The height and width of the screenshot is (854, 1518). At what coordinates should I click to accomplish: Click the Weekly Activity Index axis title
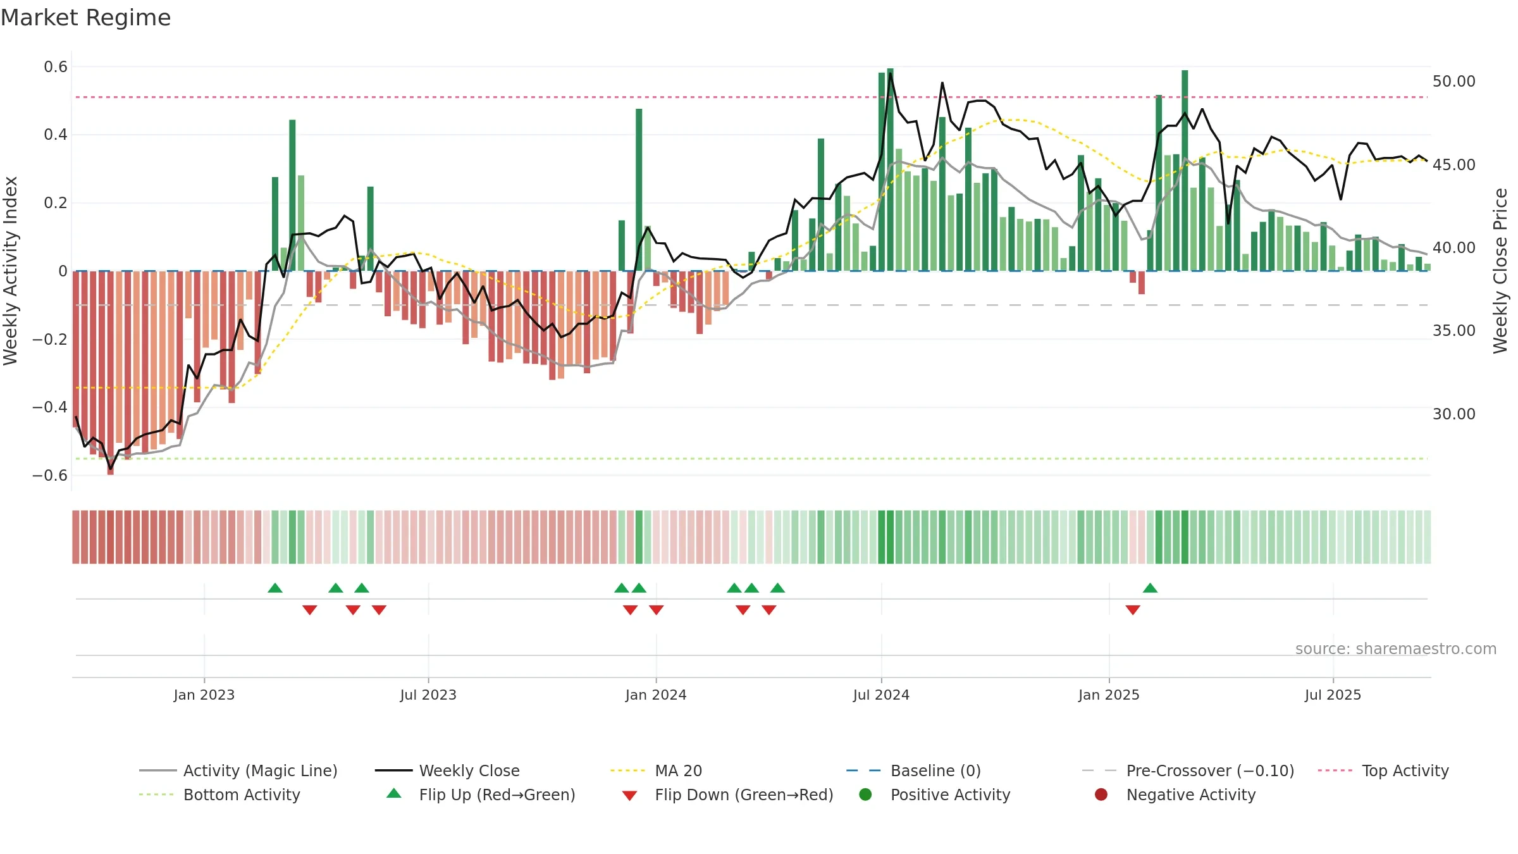11,271
